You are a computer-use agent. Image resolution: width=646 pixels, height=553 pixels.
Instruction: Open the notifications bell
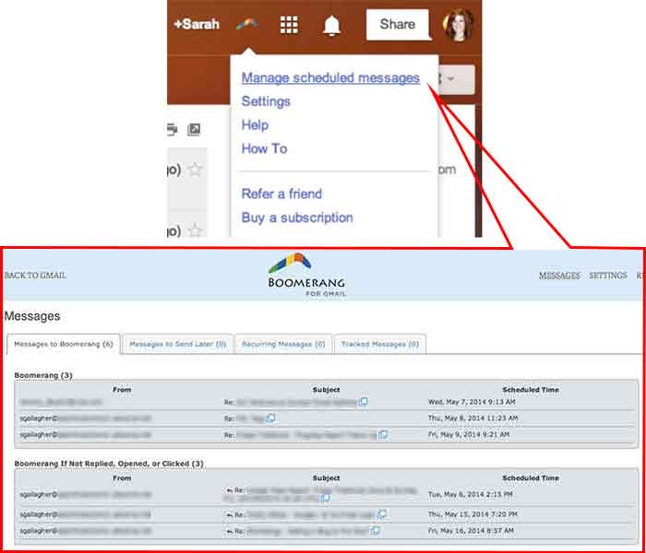click(331, 26)
